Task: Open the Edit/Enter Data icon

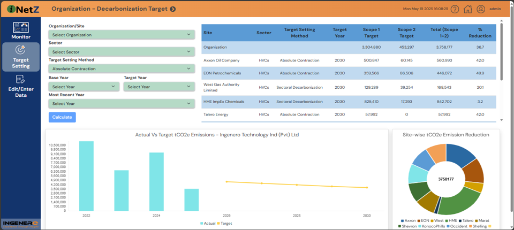Action: pyautogui.click(x=21, y=80)
